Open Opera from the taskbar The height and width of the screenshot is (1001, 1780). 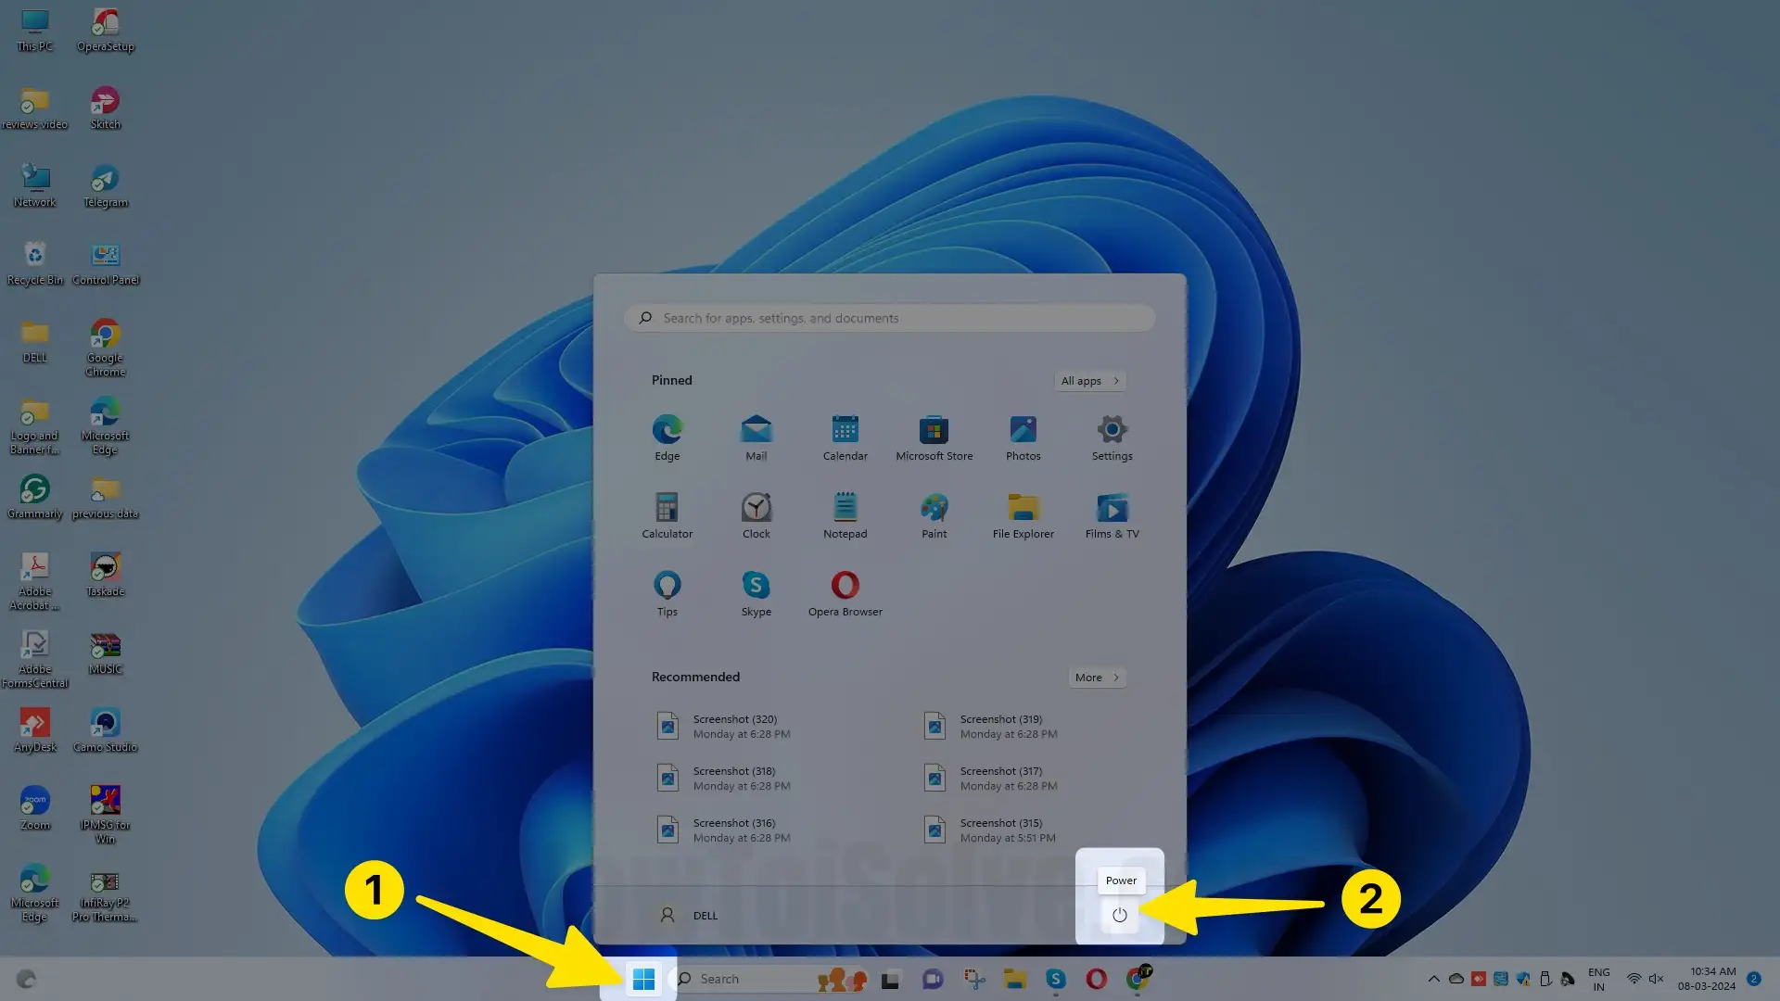tap(1096, 979)
